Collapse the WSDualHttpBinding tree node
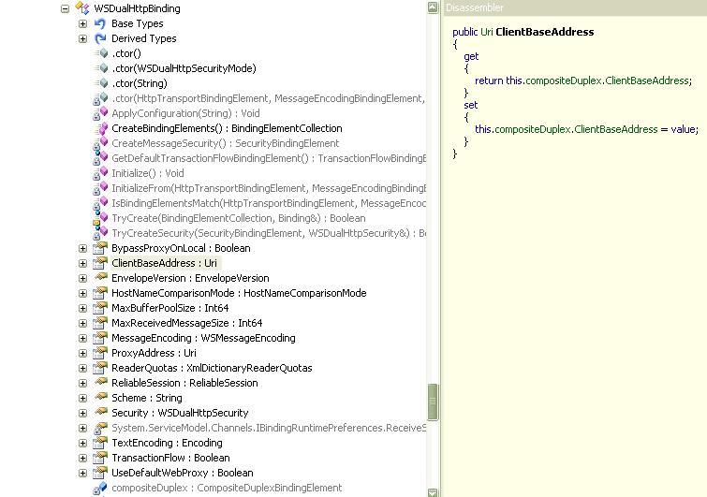 [x=66, y=8]
